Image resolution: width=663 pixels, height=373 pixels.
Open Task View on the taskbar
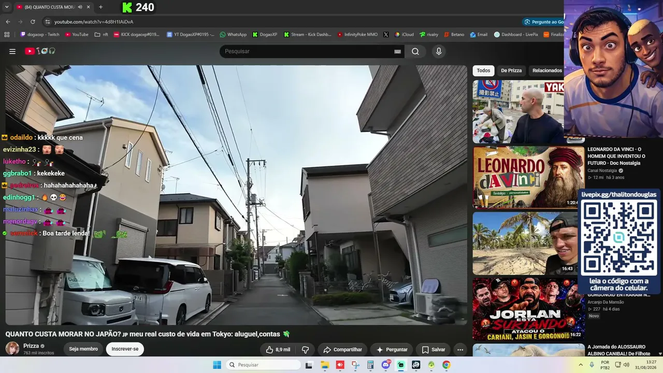[309, 365]
